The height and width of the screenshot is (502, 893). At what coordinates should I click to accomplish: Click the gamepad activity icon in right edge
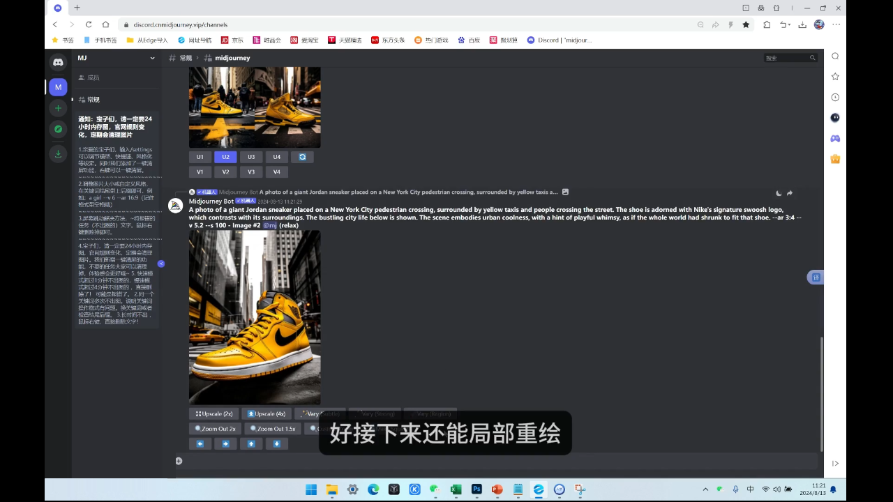pyautogui.click(x=835, y=138)
